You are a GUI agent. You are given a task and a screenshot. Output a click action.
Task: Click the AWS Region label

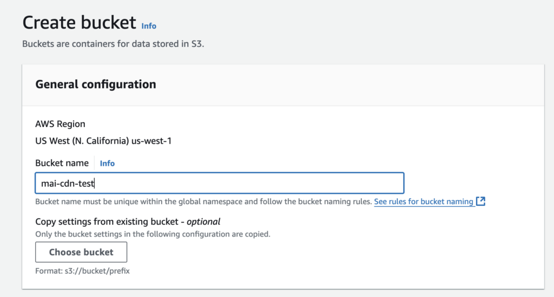point(60,124)
